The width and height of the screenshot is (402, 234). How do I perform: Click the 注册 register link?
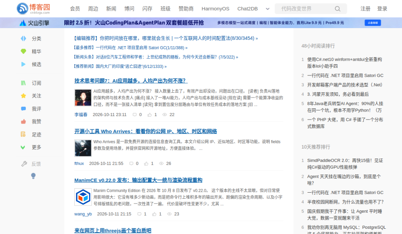point(365,9)
